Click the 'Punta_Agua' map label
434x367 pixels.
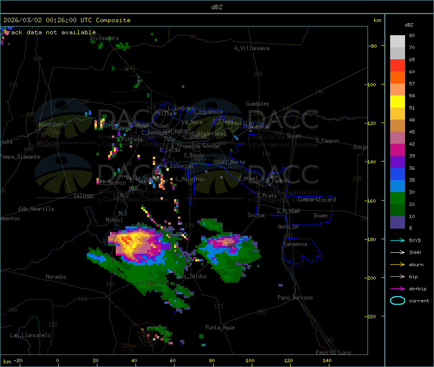point(220,327)
